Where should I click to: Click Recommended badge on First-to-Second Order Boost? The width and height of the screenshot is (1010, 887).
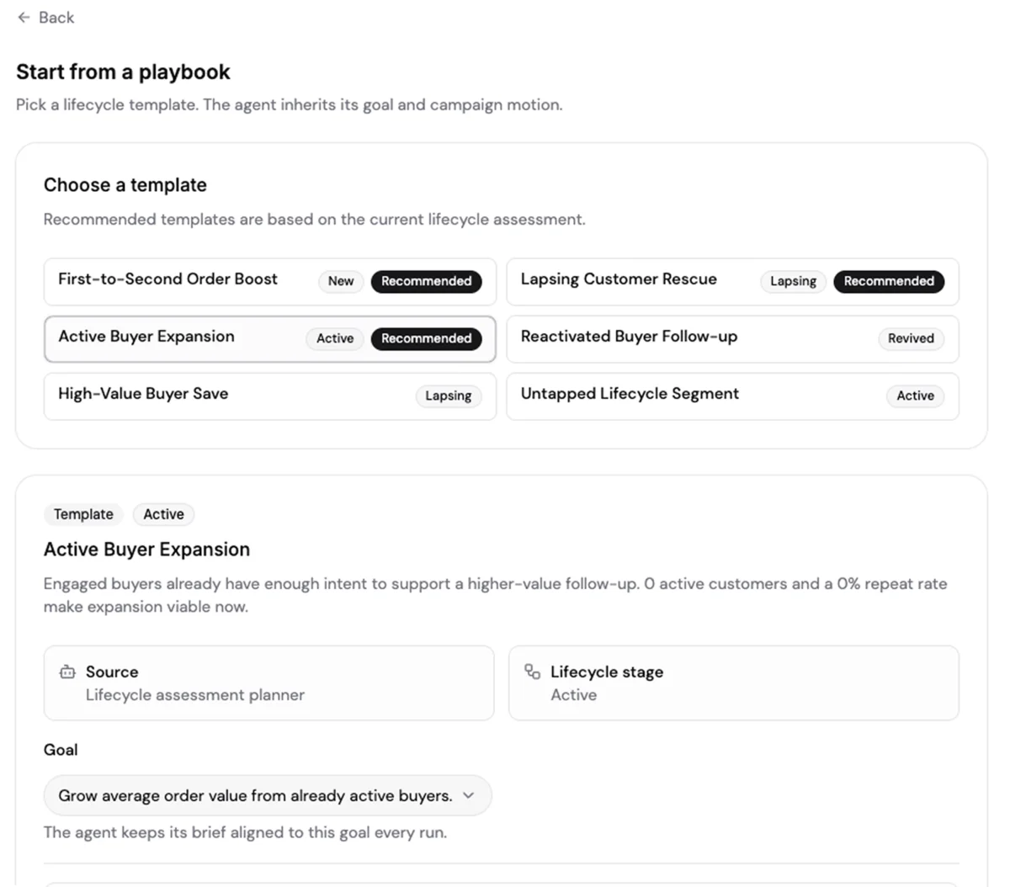(x=427, y=281)
